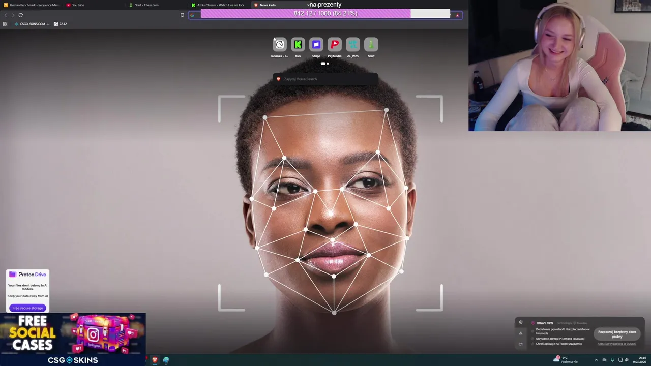Open the 22.12 bookmark

pyautogui.click(x=61, y=24)
